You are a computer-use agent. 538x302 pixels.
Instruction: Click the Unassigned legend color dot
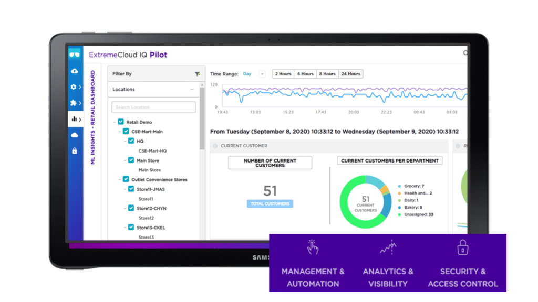pyautogui.click(x=399, y=214)
